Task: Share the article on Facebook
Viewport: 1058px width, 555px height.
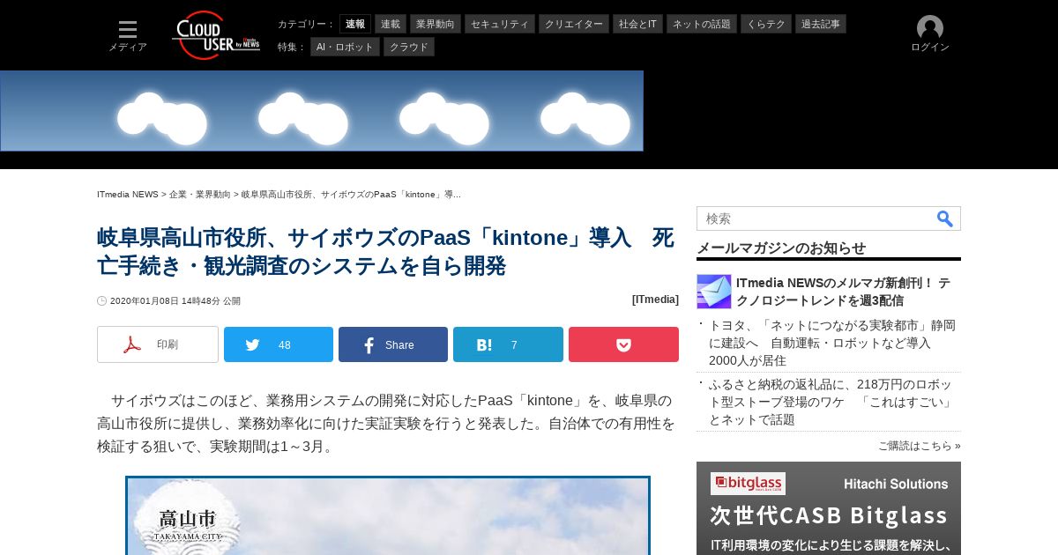Action: [x=393, y=344]
